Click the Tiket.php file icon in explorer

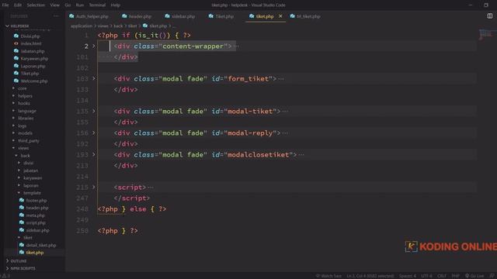pos(16,74)
